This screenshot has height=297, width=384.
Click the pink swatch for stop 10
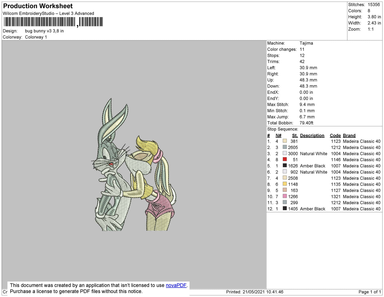tap(285, 196)
